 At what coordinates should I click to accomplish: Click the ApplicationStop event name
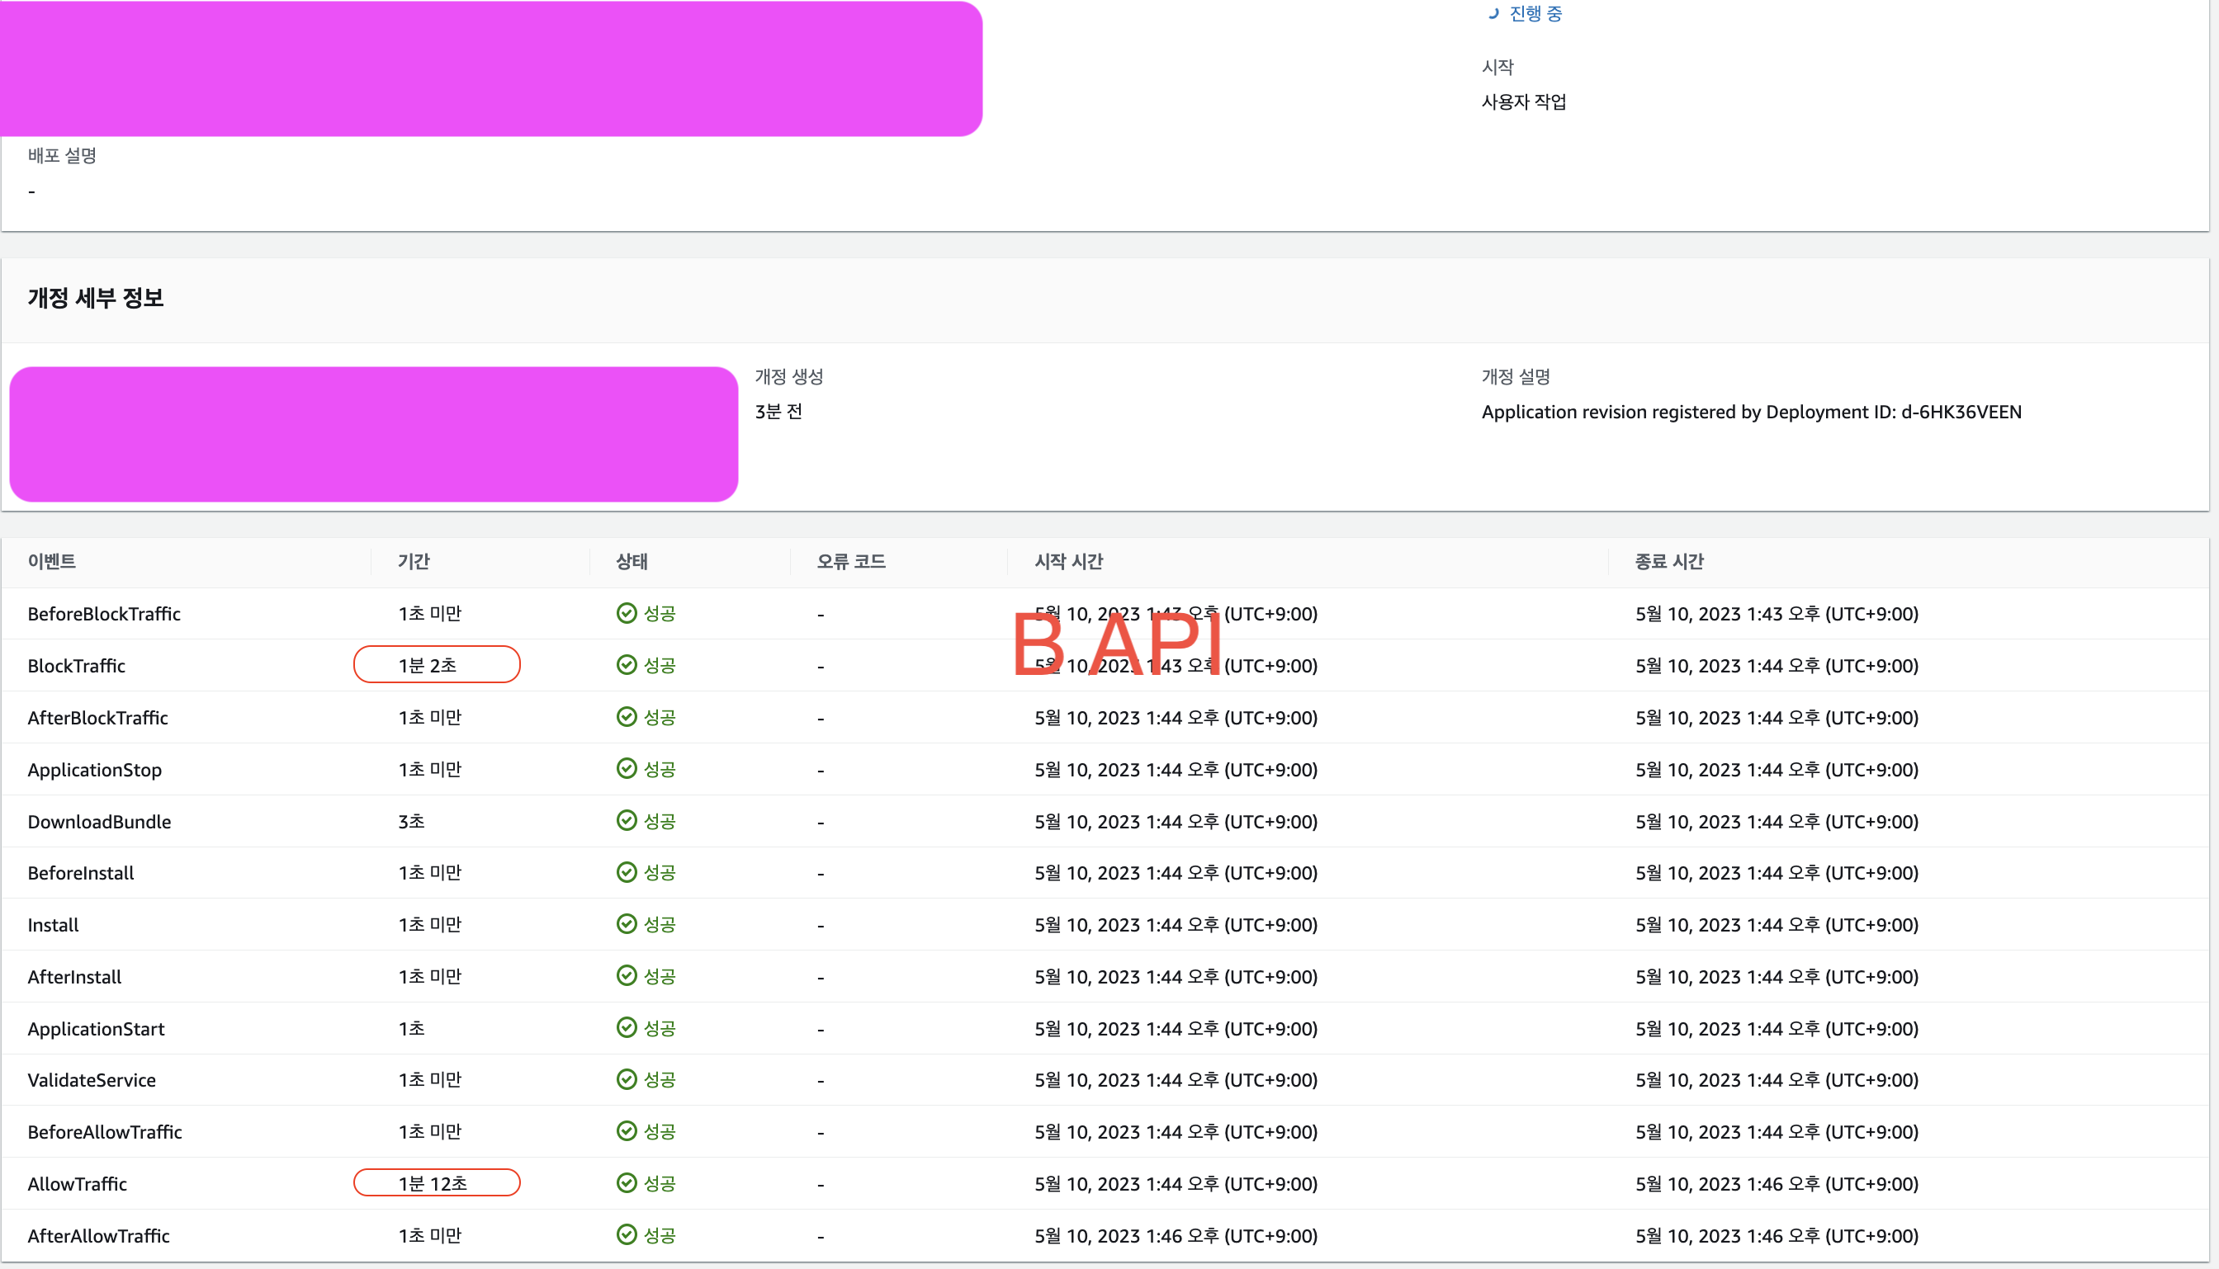[94, 770]
